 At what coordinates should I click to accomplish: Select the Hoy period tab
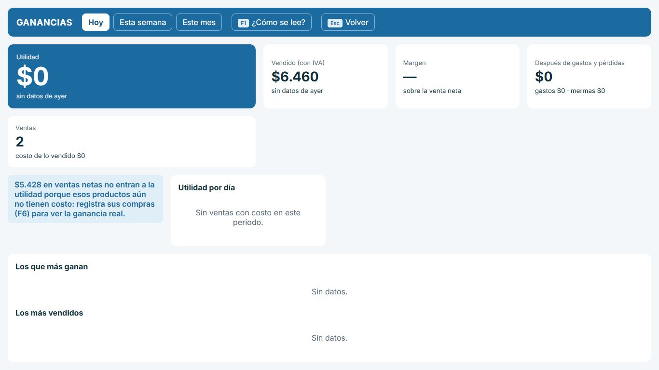pyautogui.click(x=96, y=22)
